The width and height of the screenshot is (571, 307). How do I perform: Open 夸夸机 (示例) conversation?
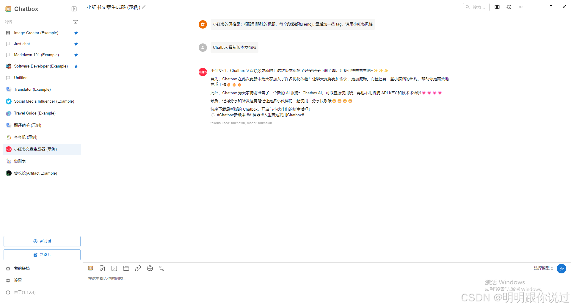(x=42, y=137)
